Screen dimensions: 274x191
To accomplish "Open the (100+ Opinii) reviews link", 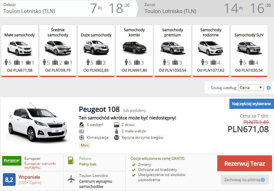I will coord(30,183).
